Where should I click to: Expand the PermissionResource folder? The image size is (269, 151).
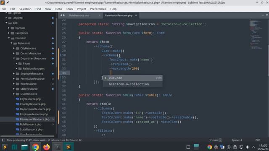click(x=14, y=79)
